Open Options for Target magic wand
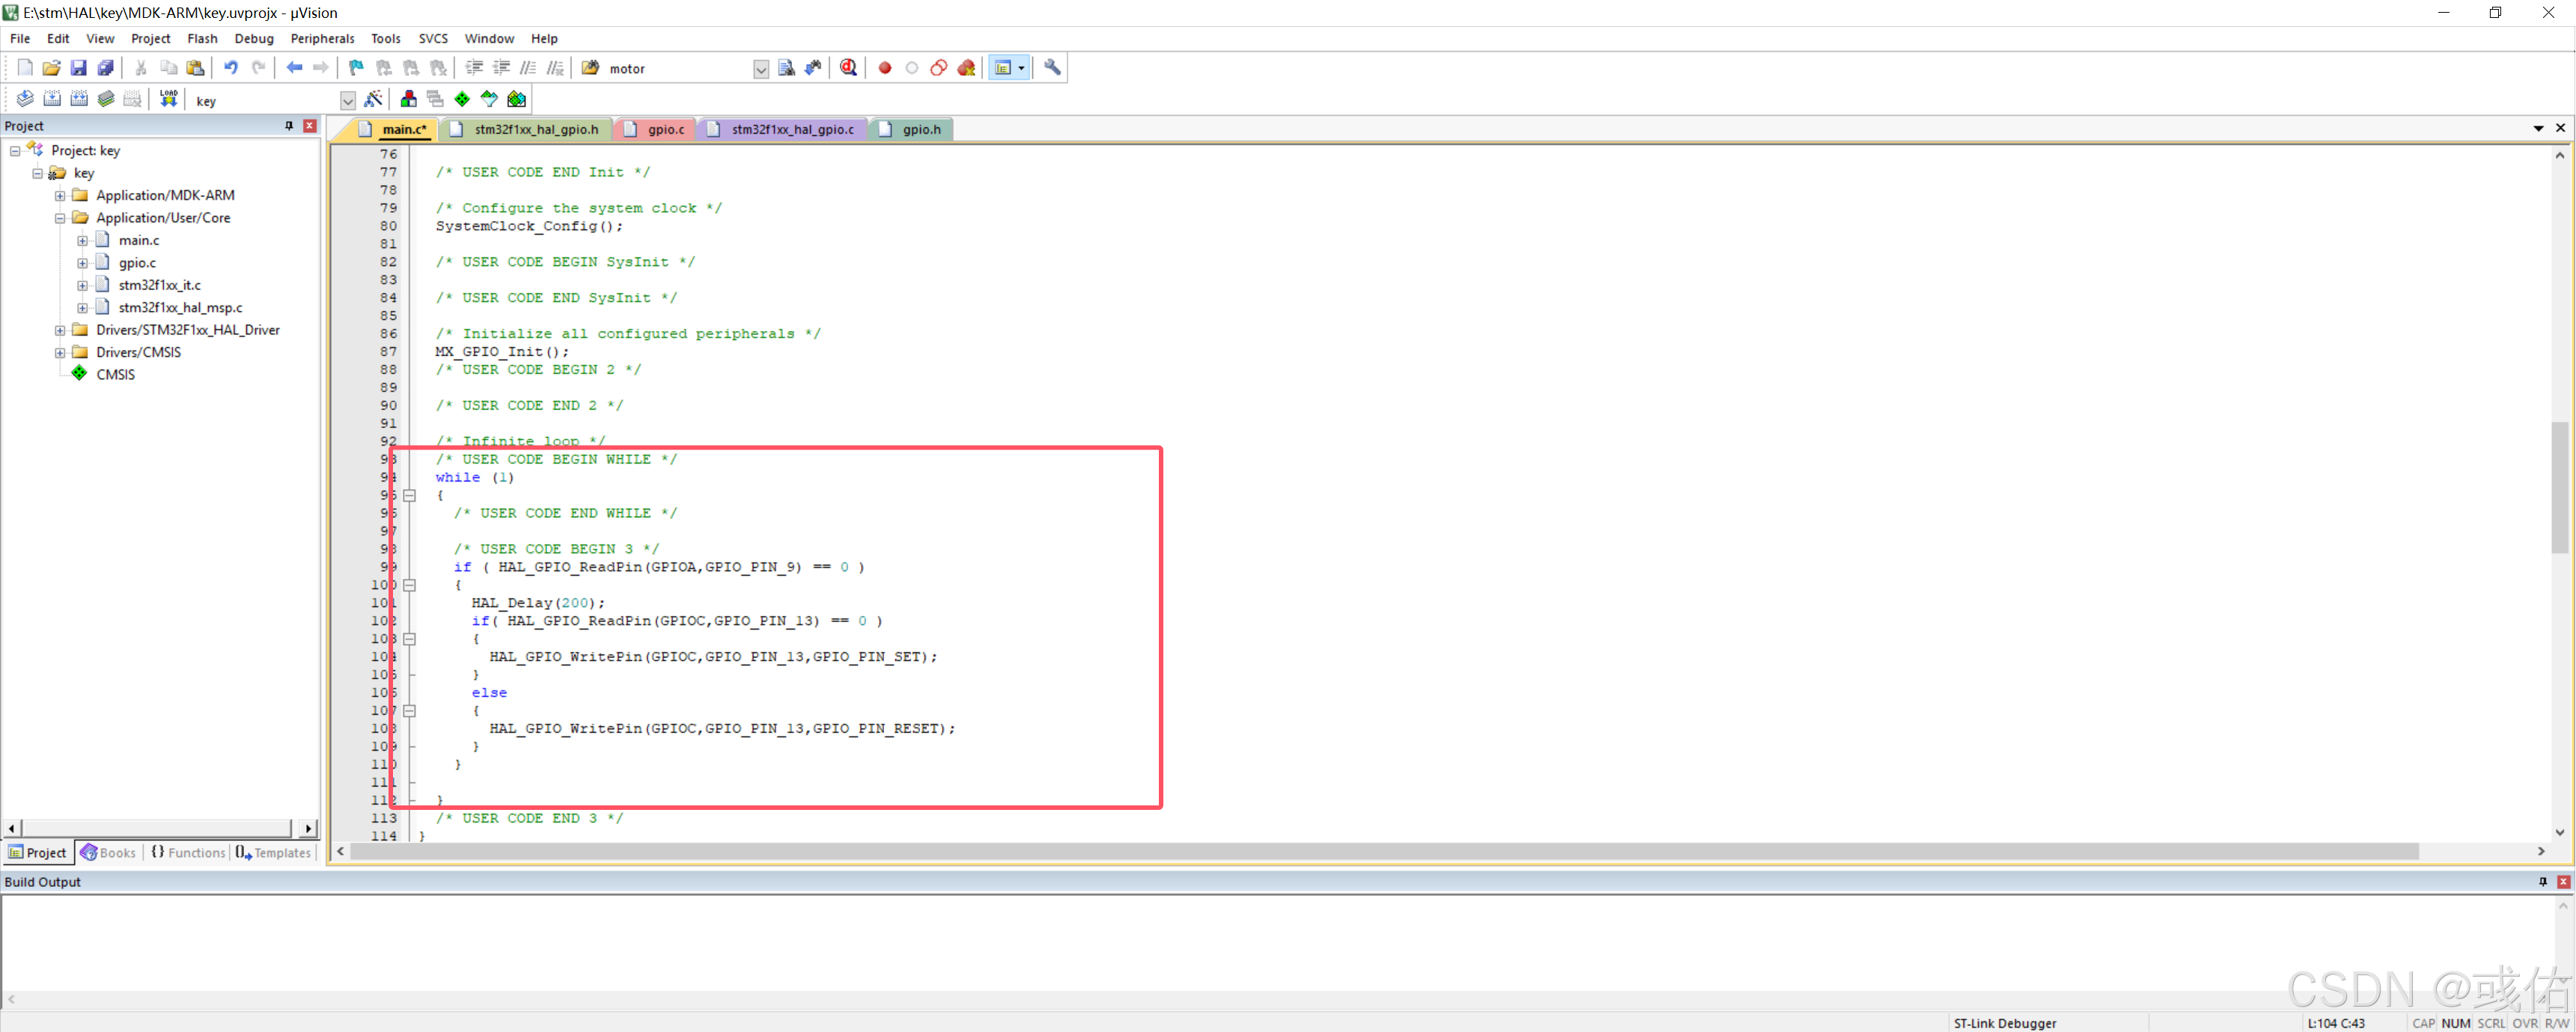2576x1032 pixels. pos(373,99)
